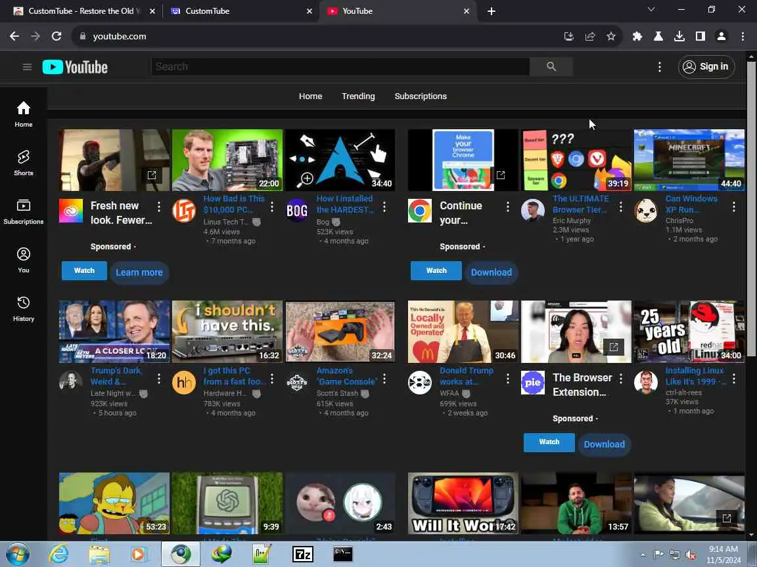Select the Home tab
Viewport: 757px width, 567px height.
310,96
